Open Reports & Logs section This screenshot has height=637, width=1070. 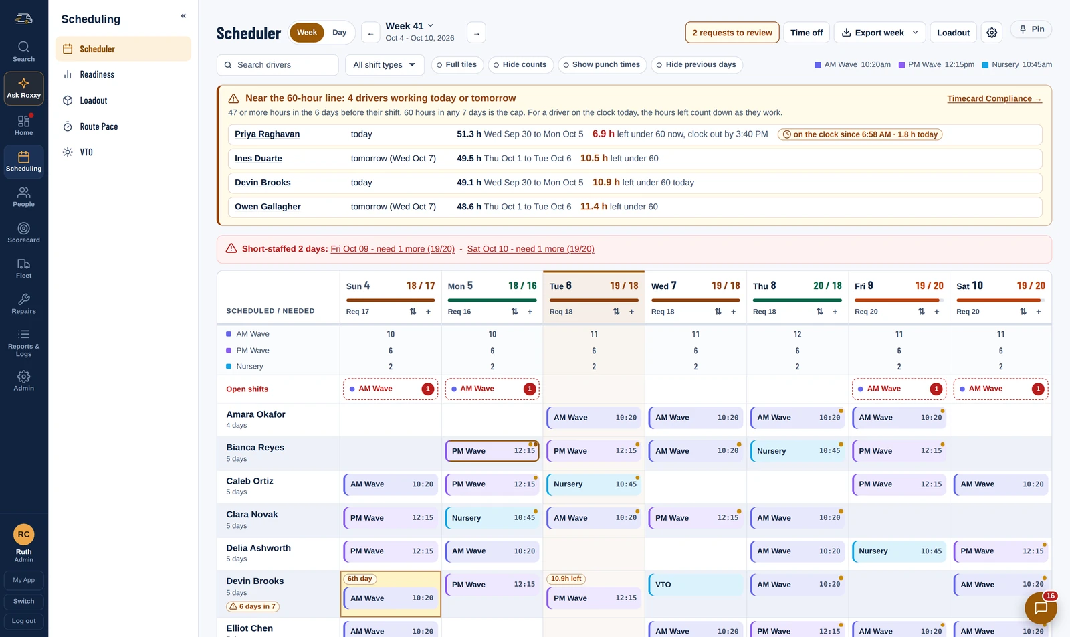click(23, 342)
